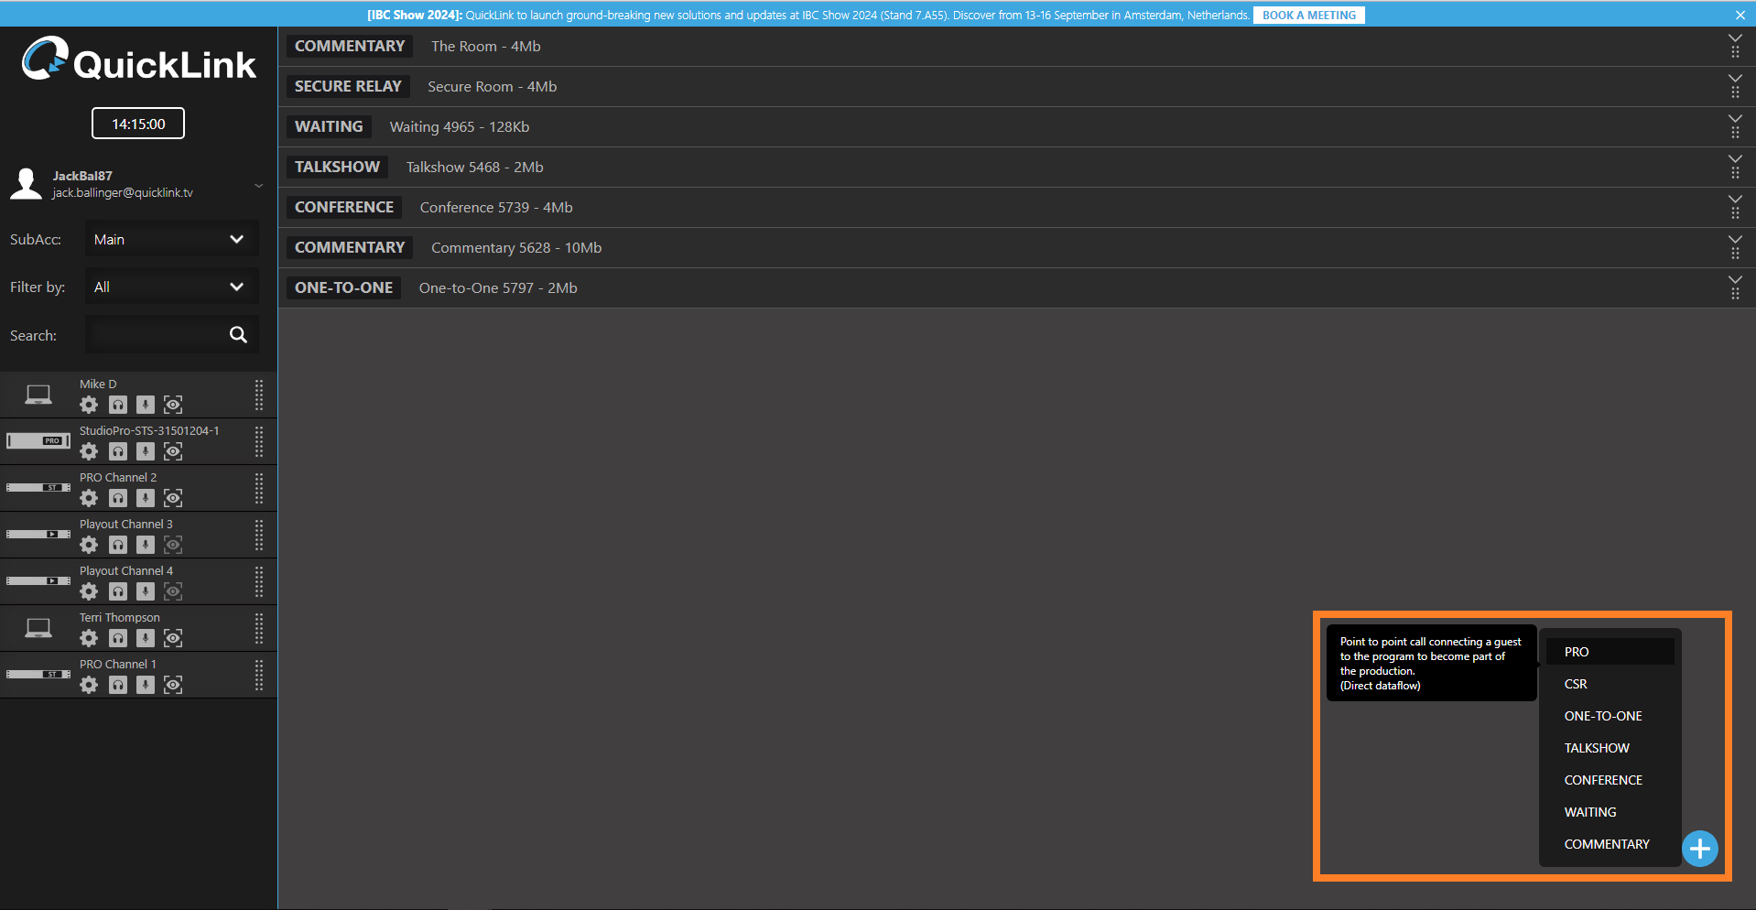Select ONE-TO-ONE from the room type menu
Image resolution: width=1756 pixels, height=910 pixels.
tap(1602, 716)
